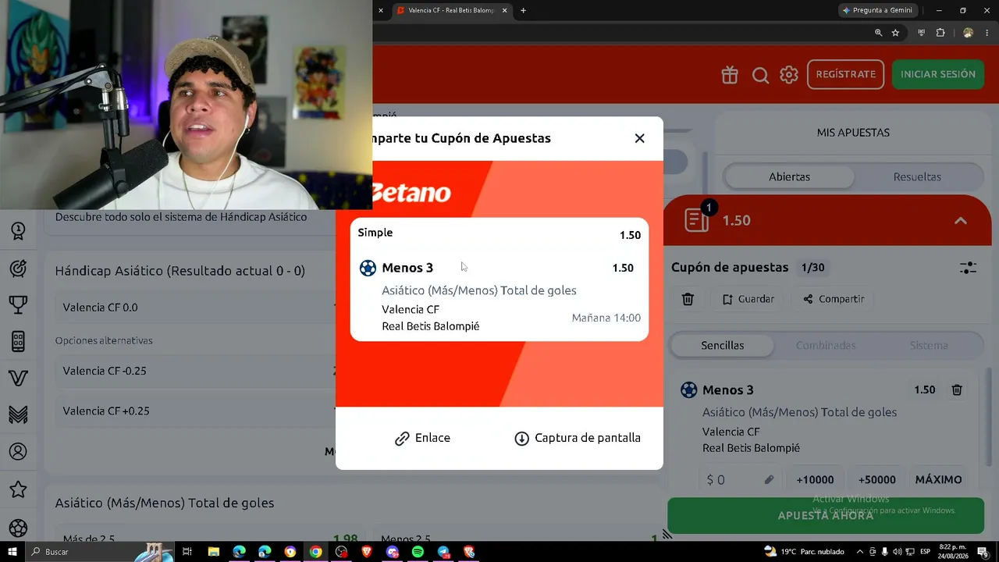Share the coupon with Compartir
This screenshot has height=562, width=999.
point(834,299)
